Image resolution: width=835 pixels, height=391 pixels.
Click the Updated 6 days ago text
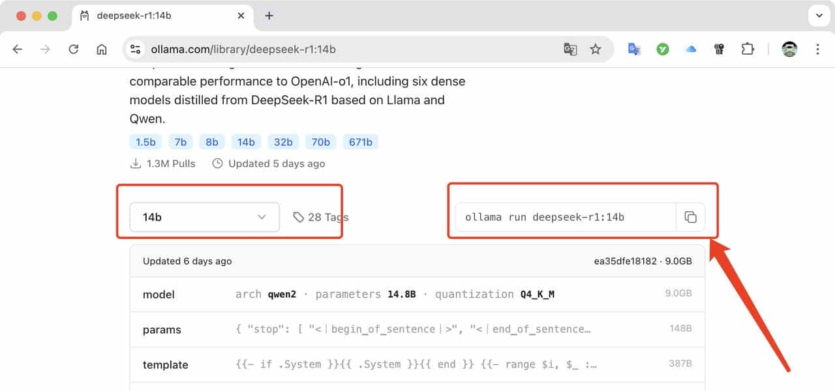click(187, 261)
